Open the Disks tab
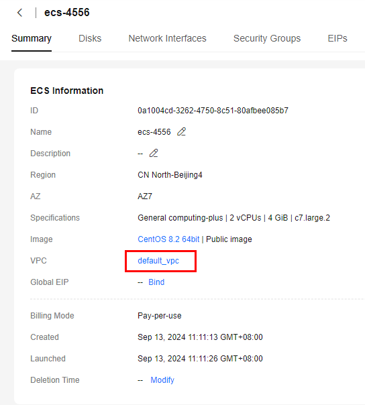This screenshot has height=405, width=365. pyautogui.click(x=90, y=38)
